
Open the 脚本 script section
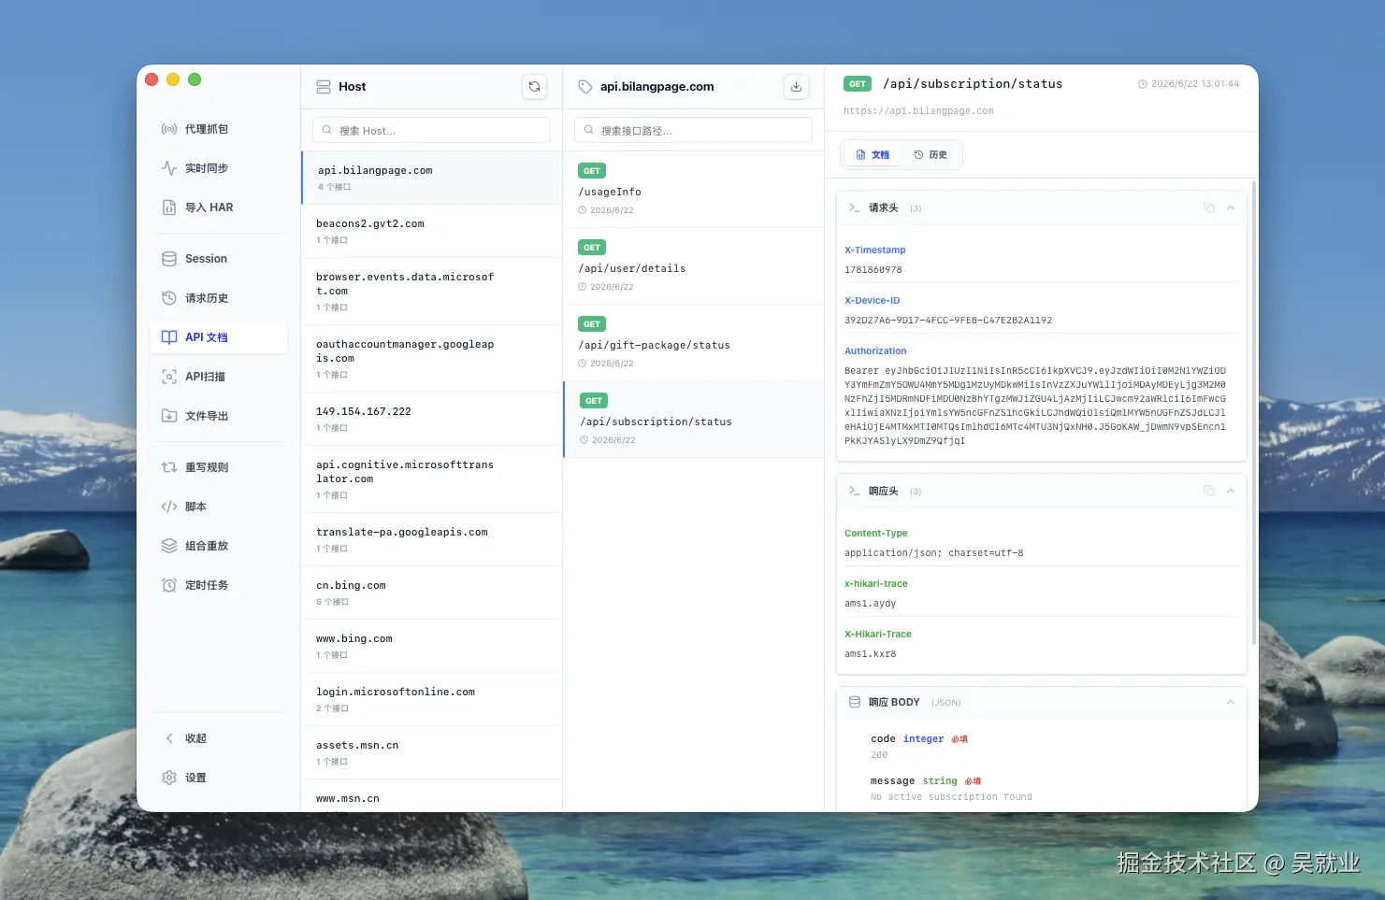(218, 507)
